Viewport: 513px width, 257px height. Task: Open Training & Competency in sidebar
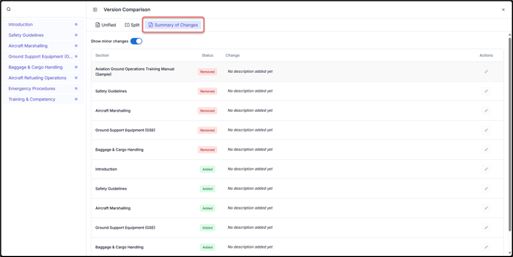[x=32, y=99]
